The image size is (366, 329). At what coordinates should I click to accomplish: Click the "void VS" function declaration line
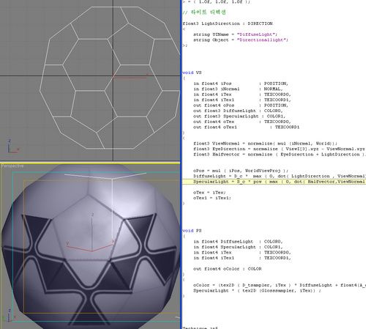[x=192, y=73]
